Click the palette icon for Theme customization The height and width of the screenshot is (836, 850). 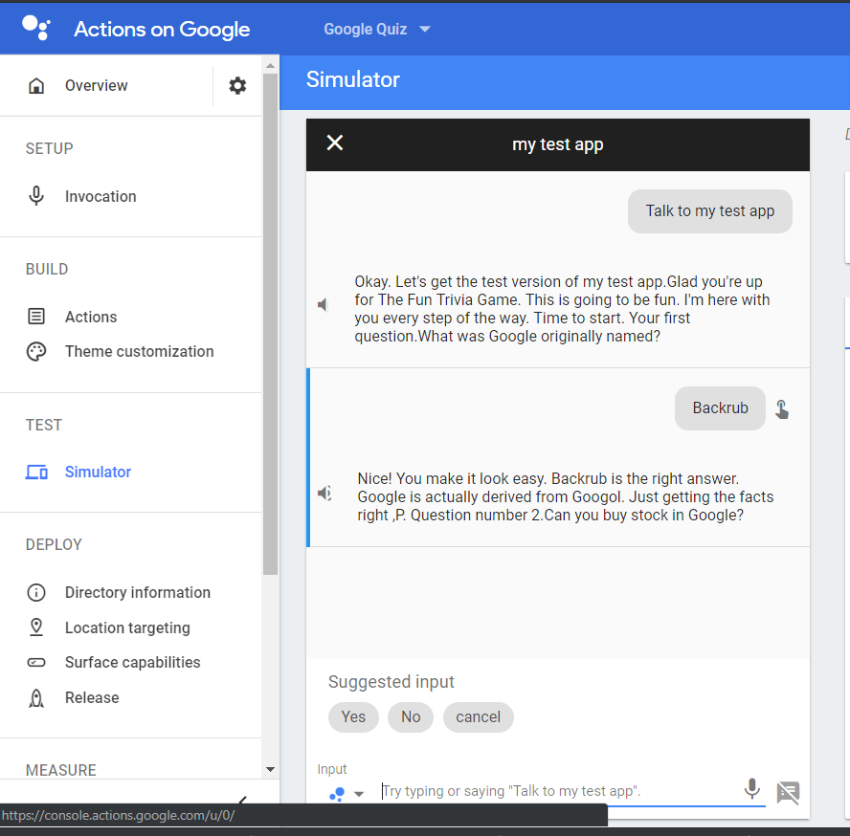(36, 352)
